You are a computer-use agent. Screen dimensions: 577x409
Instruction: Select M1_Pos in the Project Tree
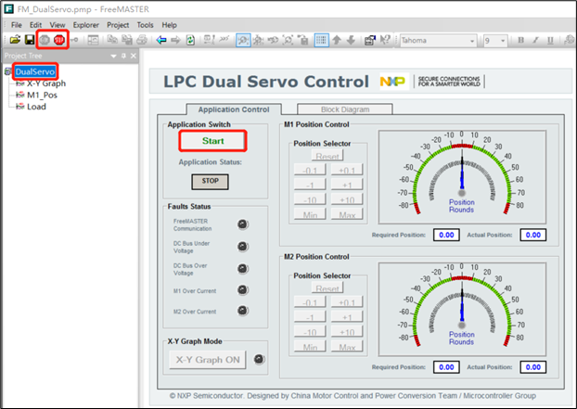pos(42,96)
